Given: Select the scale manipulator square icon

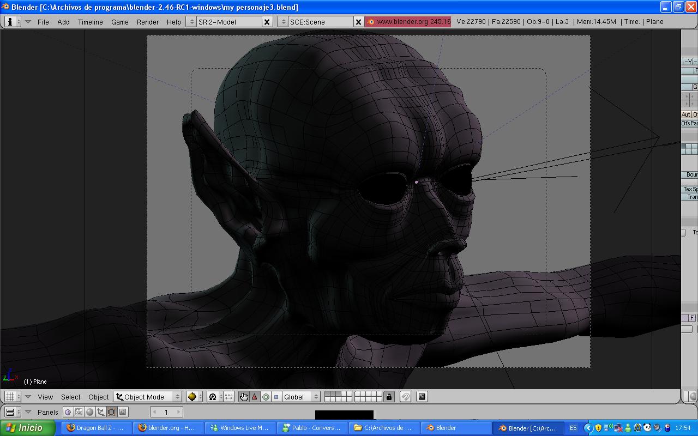Looking at the screenshot, I should (x=276, y=397).
